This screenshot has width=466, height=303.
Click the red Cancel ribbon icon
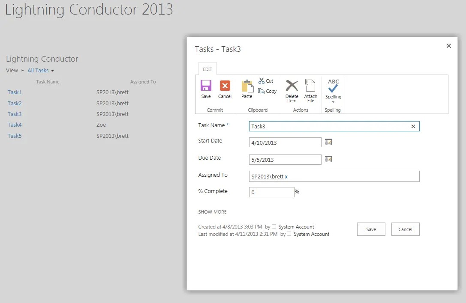225,86
